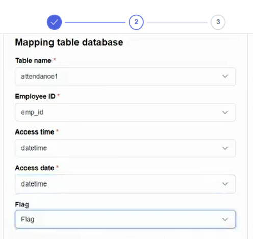Open the attendance1 table name dropdown
This screenshot has width=253, height=239.
pyautogui.click(x=125, y=76)
